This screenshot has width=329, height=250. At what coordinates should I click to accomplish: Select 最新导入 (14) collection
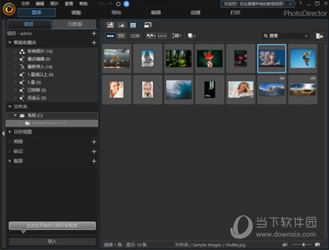pos(40,67)
